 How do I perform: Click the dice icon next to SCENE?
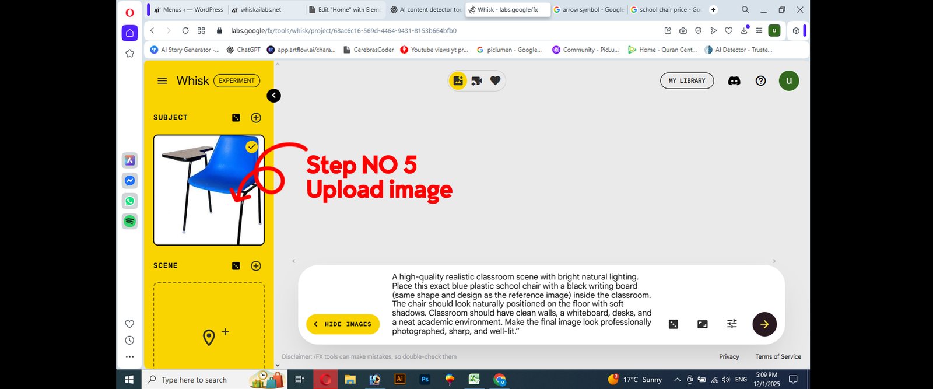(x=236, y=266)
